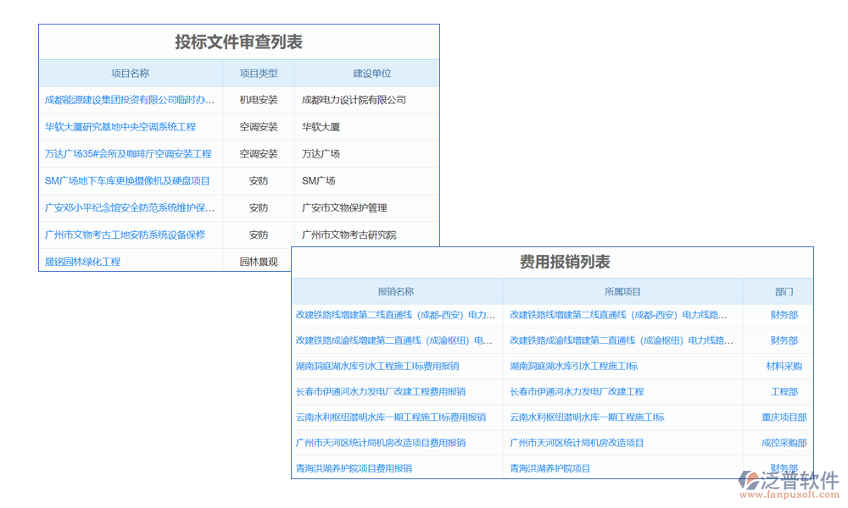Click the 重庆项目部 department link

tap(784, 417)
